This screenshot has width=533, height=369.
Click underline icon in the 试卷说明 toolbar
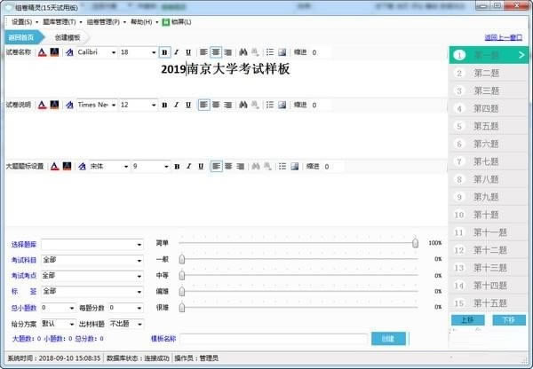(188, 105)
